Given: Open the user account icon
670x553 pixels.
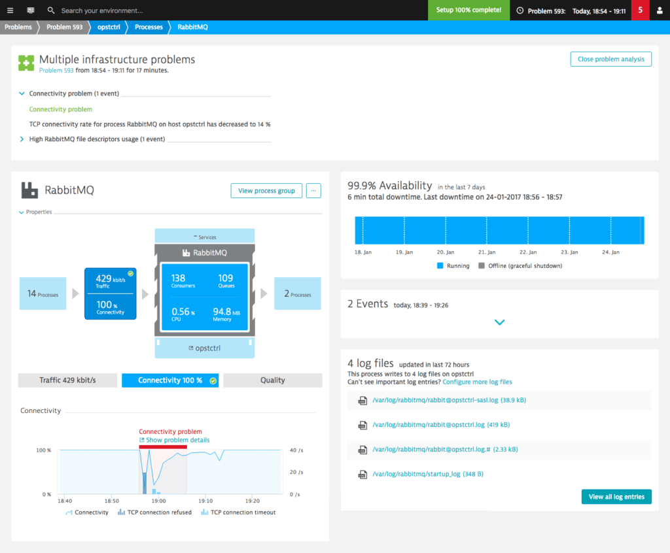Looking at the screenshot, I should tap(660, 10).
